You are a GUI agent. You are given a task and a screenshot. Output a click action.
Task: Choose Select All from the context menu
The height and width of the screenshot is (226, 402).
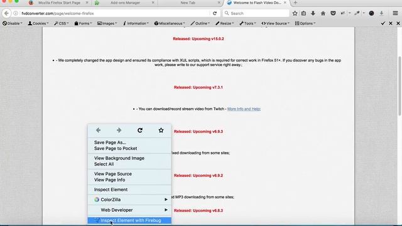(129, 164)
